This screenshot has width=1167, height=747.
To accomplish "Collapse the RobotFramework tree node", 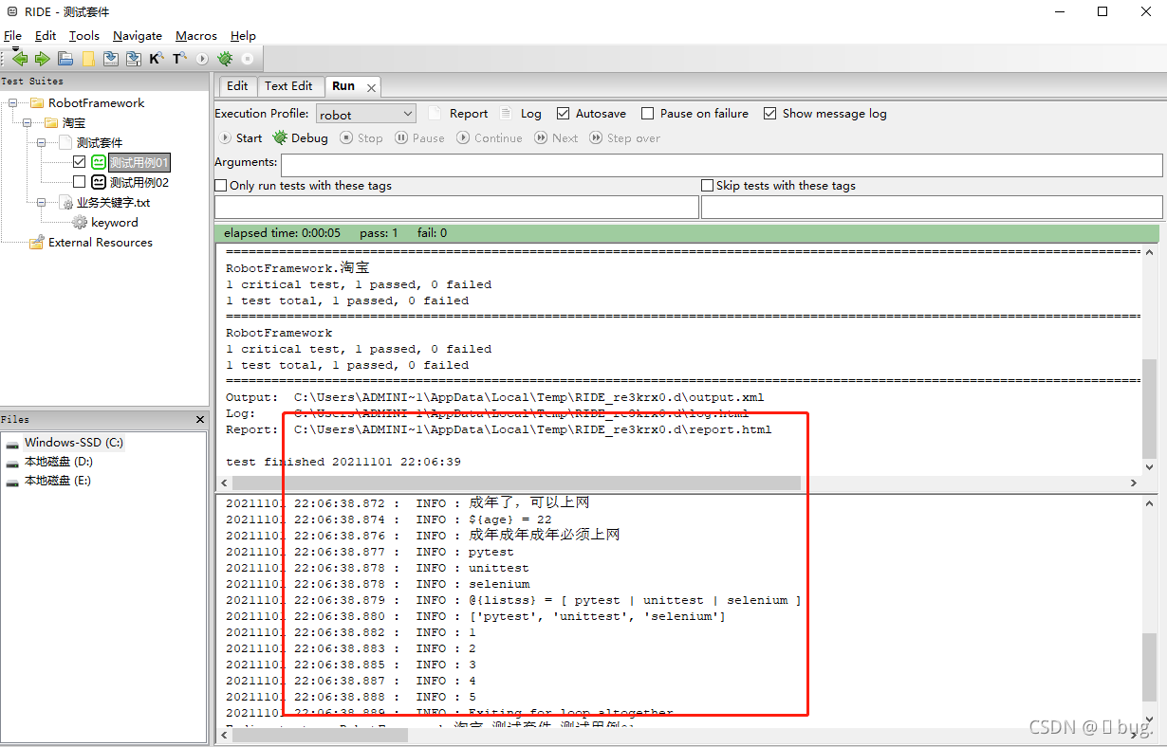I will pos(12,102).
